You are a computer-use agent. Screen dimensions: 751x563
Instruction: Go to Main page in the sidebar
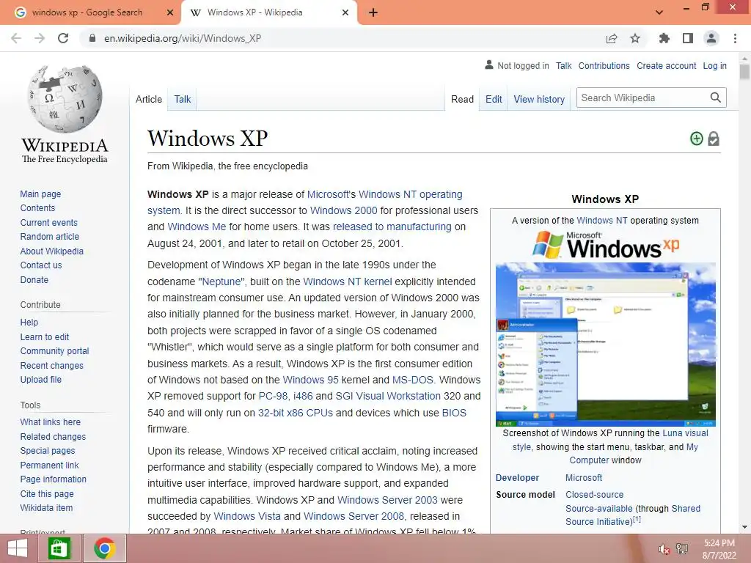40,194
